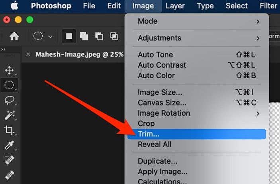Switch to the Mahesh-Image.jpeg tab
280x184 pixels.
pyautogui.click(x=80, y=54)
